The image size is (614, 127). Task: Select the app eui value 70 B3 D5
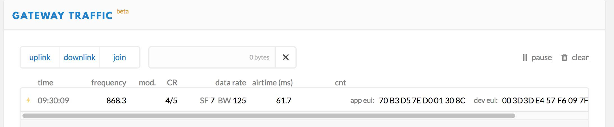[422, 101]
